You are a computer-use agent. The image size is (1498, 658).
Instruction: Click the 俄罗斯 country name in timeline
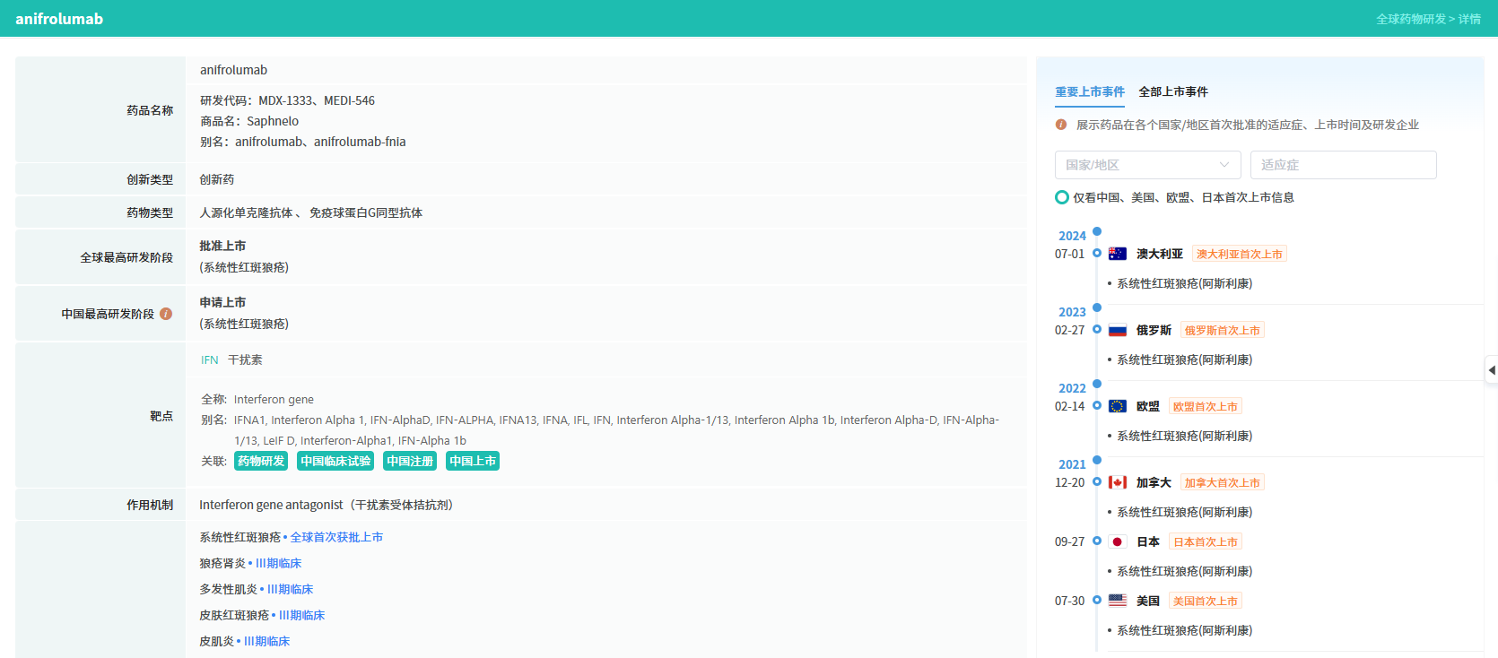tap(1154, 330)
